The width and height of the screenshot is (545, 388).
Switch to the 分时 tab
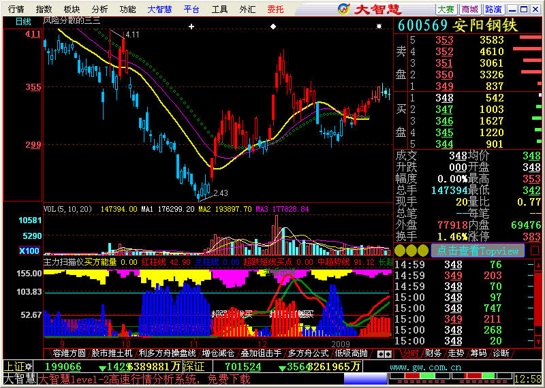(x=411, y=353)
